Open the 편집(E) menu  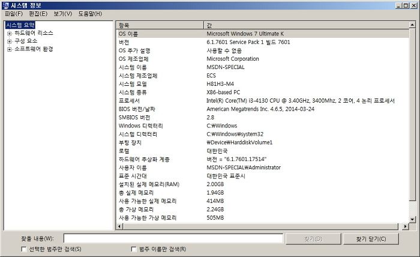point(38,14)
